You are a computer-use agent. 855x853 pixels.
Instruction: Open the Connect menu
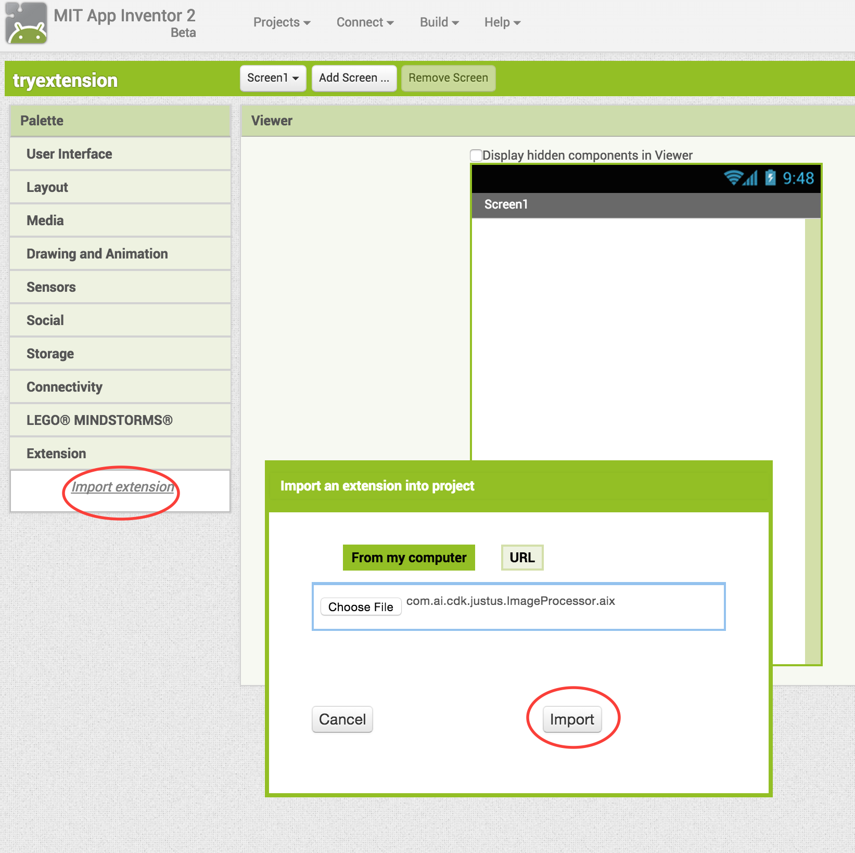[x=365, y=22]
